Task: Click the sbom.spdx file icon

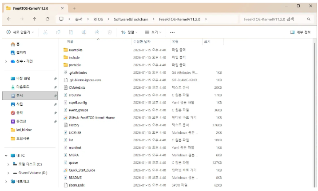Action: 65,185
